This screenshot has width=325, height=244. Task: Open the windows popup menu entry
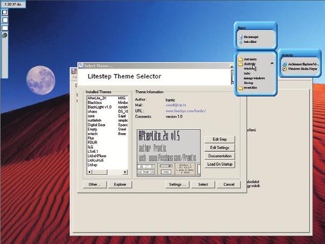(249, 69)
